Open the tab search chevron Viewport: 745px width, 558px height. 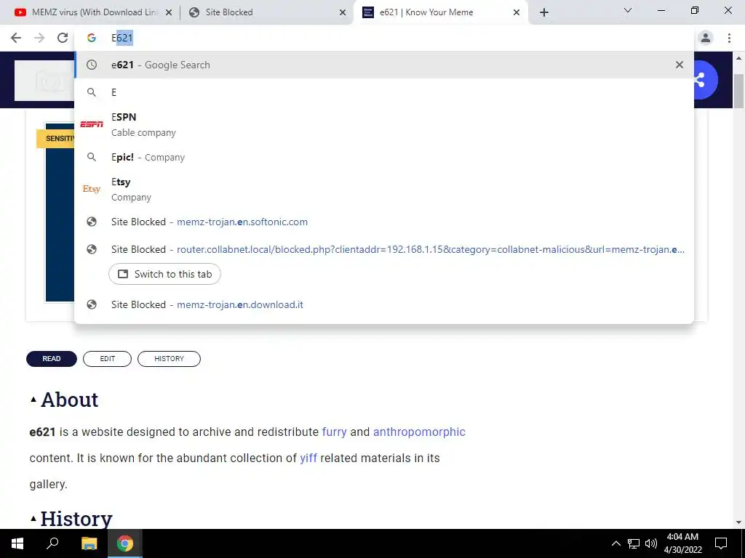(628, 10)
